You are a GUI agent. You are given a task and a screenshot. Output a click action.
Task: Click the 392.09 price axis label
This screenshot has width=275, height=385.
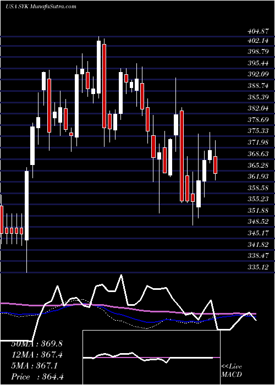tap(258, 74)
